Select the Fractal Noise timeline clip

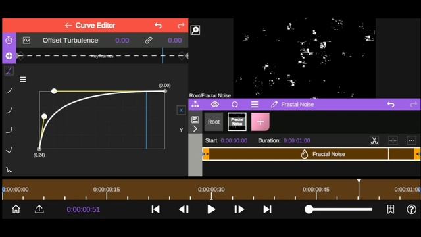coord(311,154)
